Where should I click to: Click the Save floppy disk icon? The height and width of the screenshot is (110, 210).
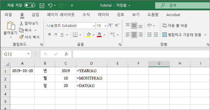42,5
